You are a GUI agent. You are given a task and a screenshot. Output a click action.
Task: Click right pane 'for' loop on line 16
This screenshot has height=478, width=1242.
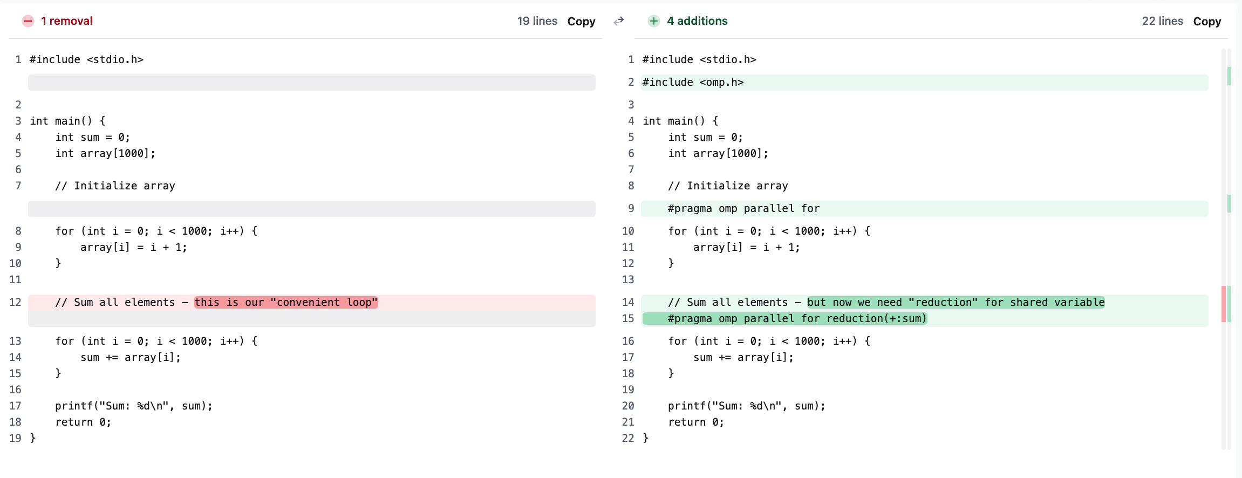pos(769,342)
